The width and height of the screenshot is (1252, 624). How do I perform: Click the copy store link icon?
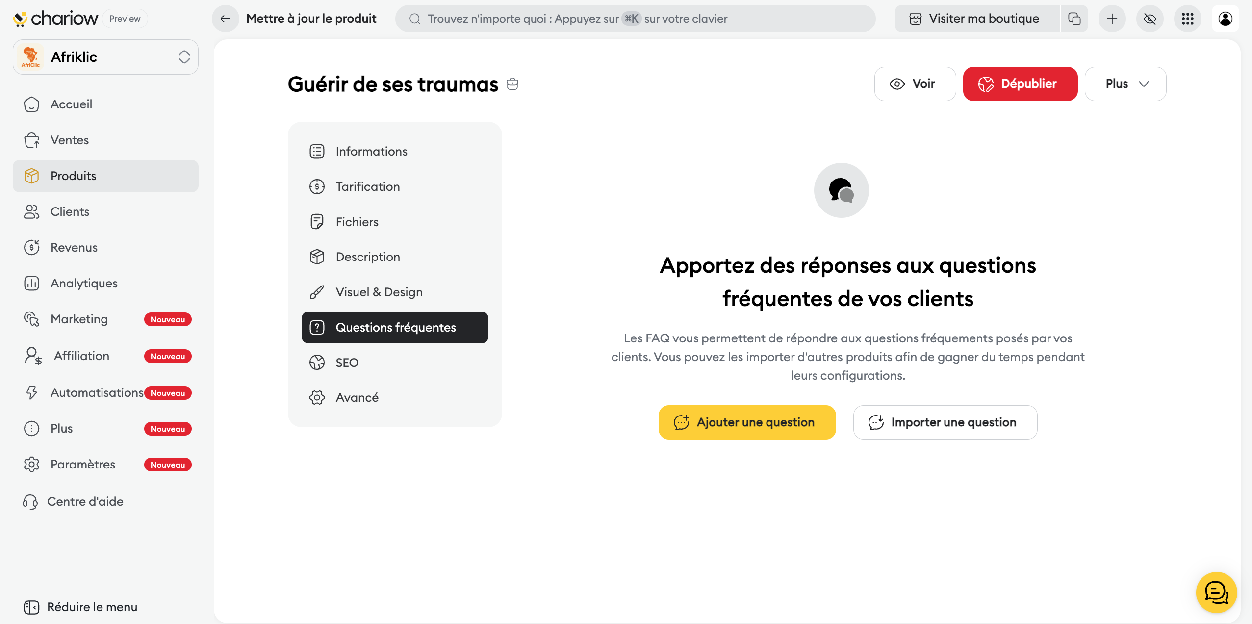1074,19
